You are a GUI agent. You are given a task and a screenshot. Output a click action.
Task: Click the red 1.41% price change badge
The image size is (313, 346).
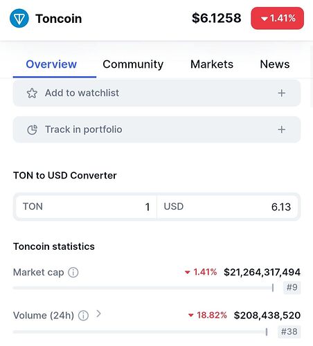pos(277,18)
